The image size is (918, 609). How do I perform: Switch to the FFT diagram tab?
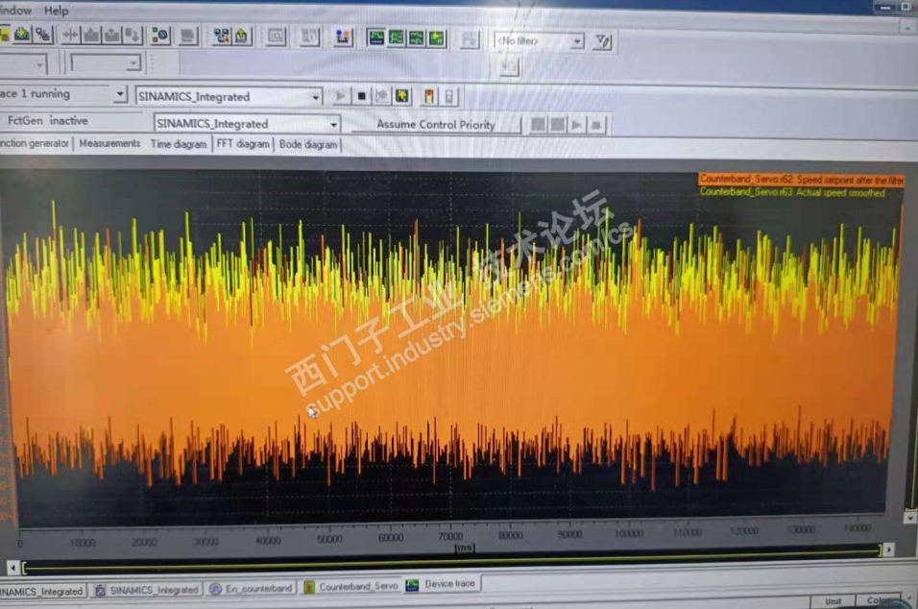coord(243,144)
